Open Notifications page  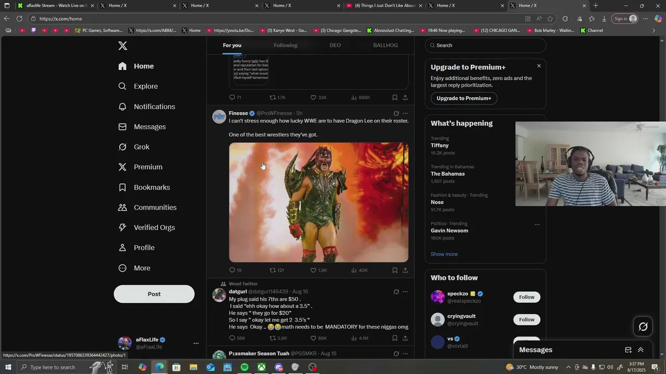pyautogui.click(x=147, y=106)
